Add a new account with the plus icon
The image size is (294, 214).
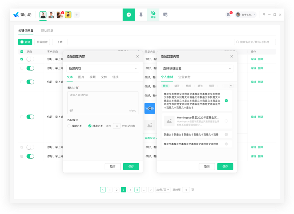click(77, 15)
